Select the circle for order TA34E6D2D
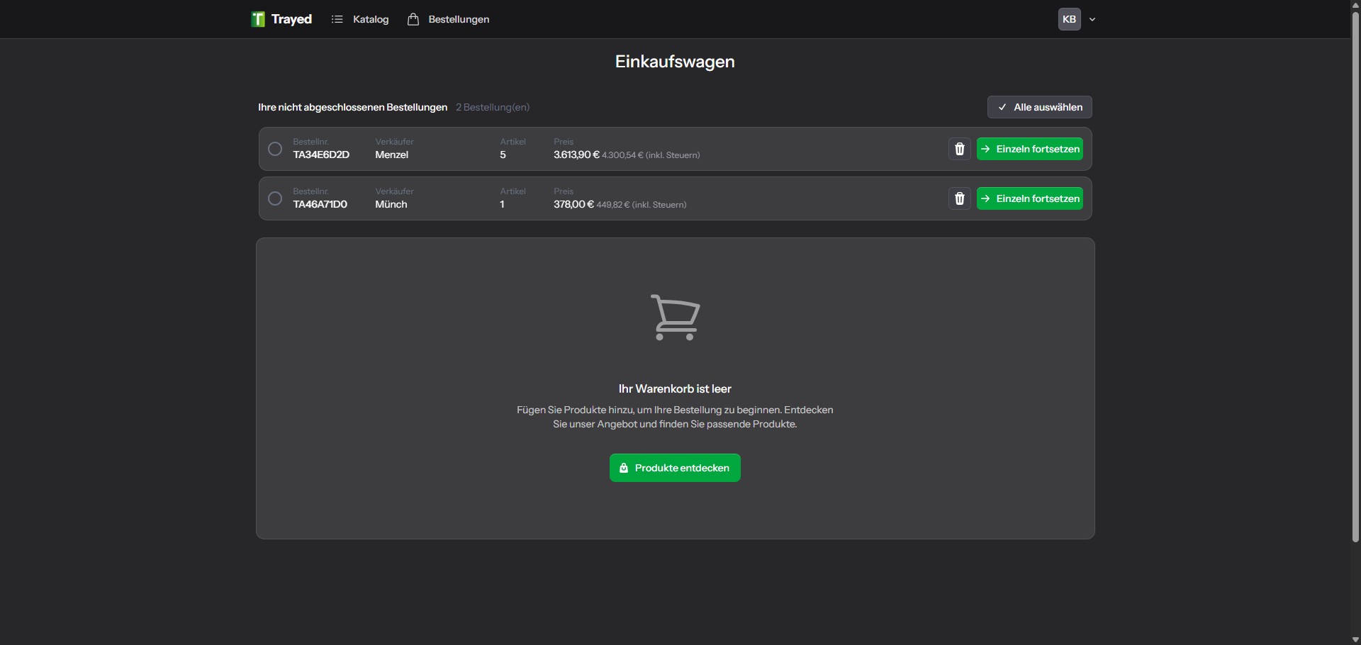This screenshot has height=645, width=1361. click(x=275, y=149)
